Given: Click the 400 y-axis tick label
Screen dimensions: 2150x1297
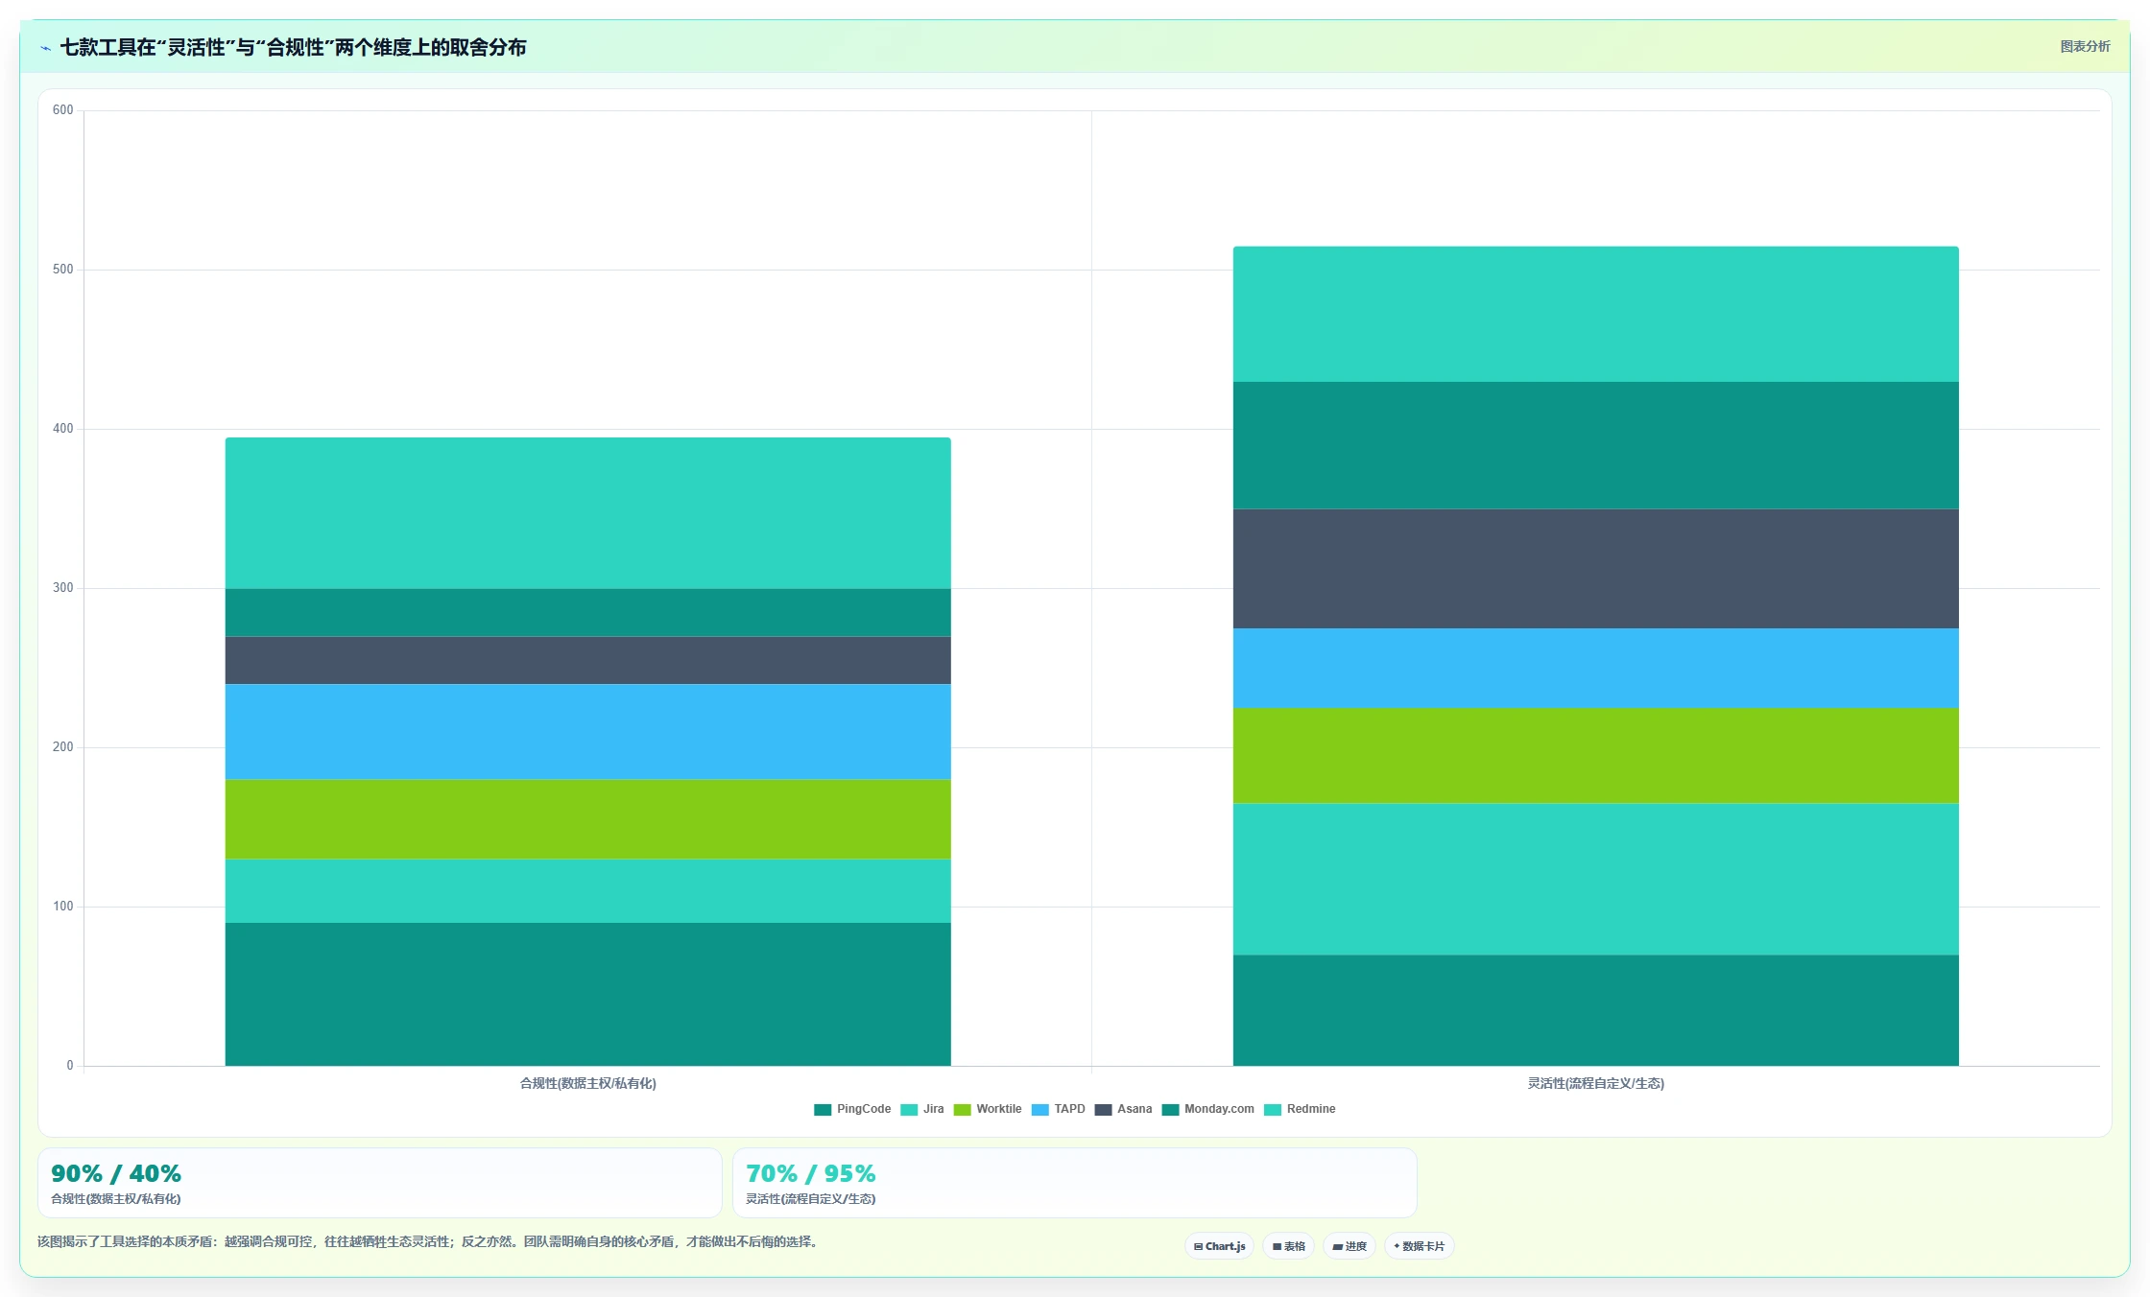Looking at the screenshot, I should coord(63,429).
